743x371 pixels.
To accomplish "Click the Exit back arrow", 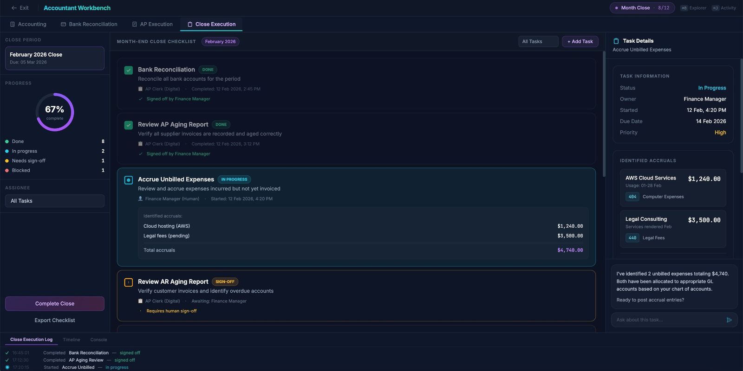I will coord(14,8).
